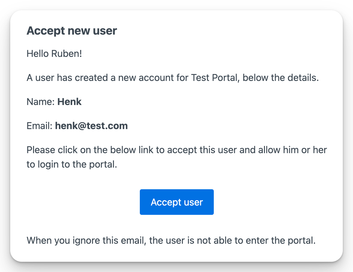The image size is (353, 272).
Task: Click the Hello Ruben! greeting line
Action: pos(54,54)
